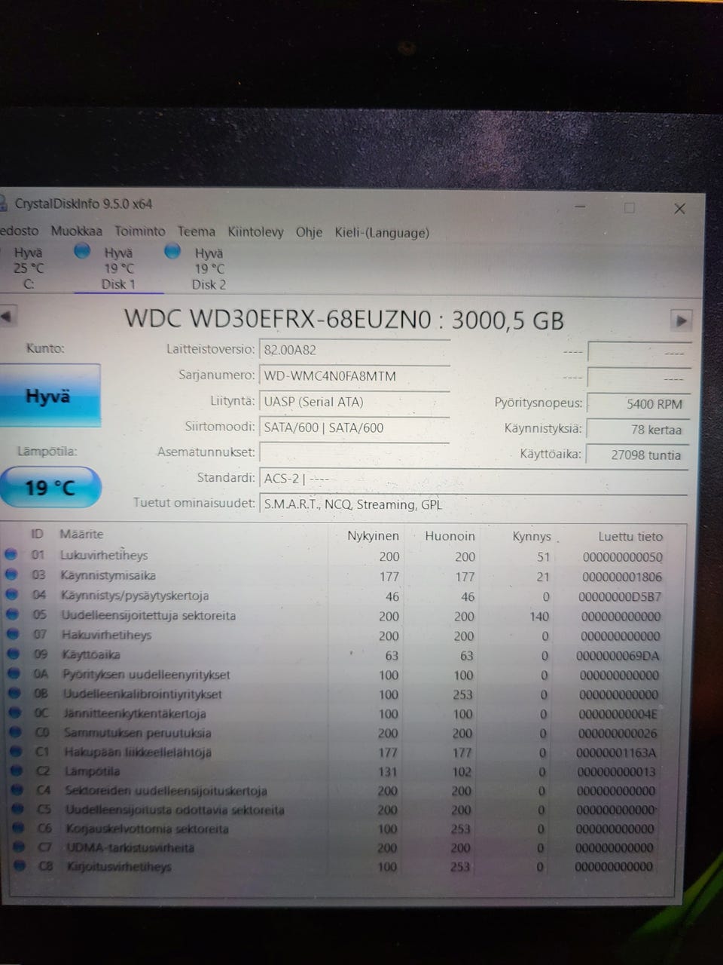Open the Kiintolevy menu

255,232
